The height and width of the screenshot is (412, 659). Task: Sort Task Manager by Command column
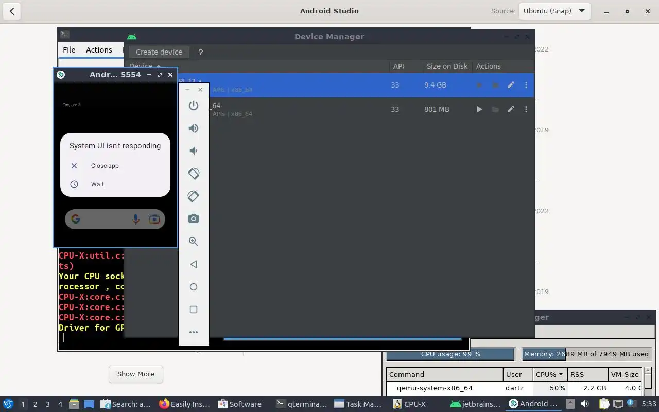pos(444,374)
